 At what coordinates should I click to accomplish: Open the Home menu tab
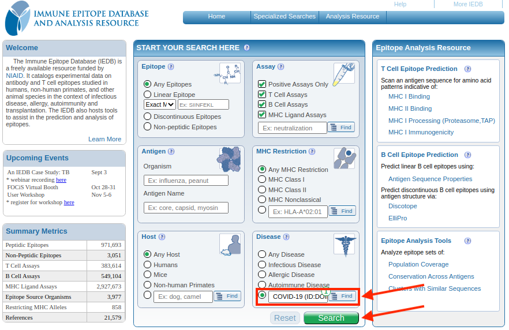pyautogui.click(x=216, y=16)
